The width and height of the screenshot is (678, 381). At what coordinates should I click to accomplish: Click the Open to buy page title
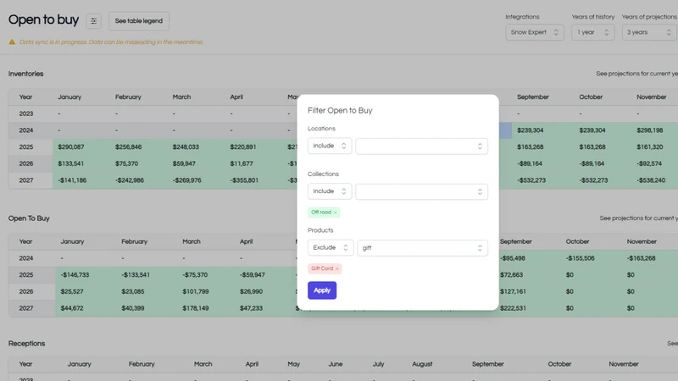[x=44, y=19]
